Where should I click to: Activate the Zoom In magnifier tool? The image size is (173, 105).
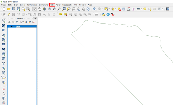[x=49, y=9]
